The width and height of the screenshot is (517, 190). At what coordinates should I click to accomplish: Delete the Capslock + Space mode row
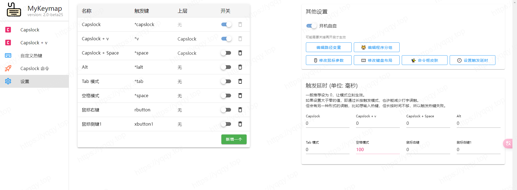[240, 53]
